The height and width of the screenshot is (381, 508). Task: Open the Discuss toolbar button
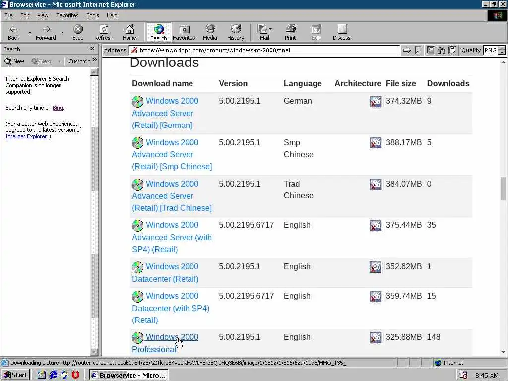[341, 32]
